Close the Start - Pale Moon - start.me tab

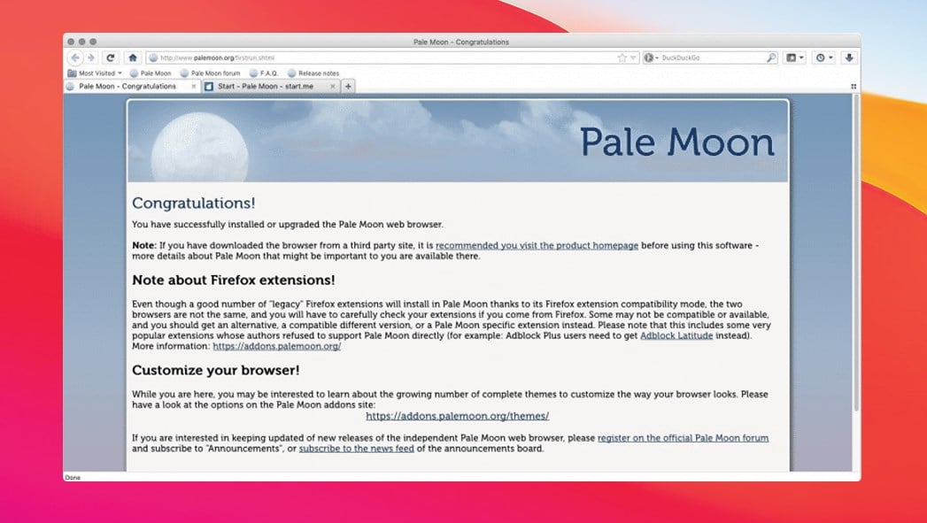click(332, 86)
